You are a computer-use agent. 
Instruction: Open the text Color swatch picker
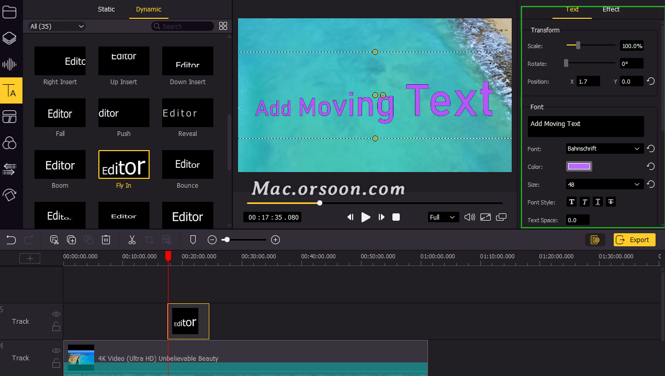click(x=579, y=166)
